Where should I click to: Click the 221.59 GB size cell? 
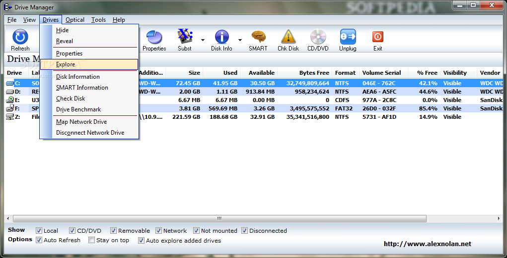point(186,117)
